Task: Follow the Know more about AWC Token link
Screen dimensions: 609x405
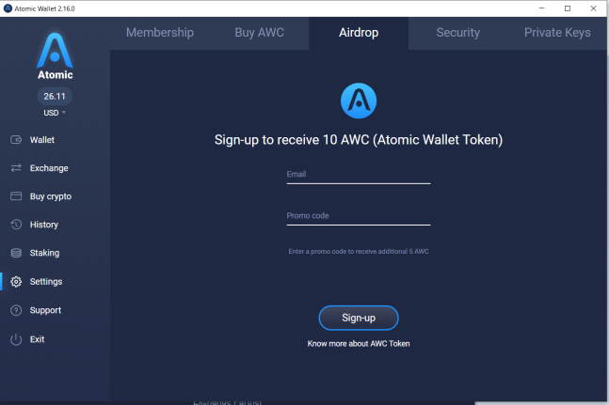Action: [359, 344]
